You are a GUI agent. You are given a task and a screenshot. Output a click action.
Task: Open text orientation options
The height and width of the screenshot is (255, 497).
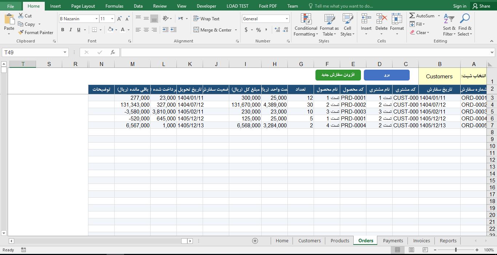167,18
